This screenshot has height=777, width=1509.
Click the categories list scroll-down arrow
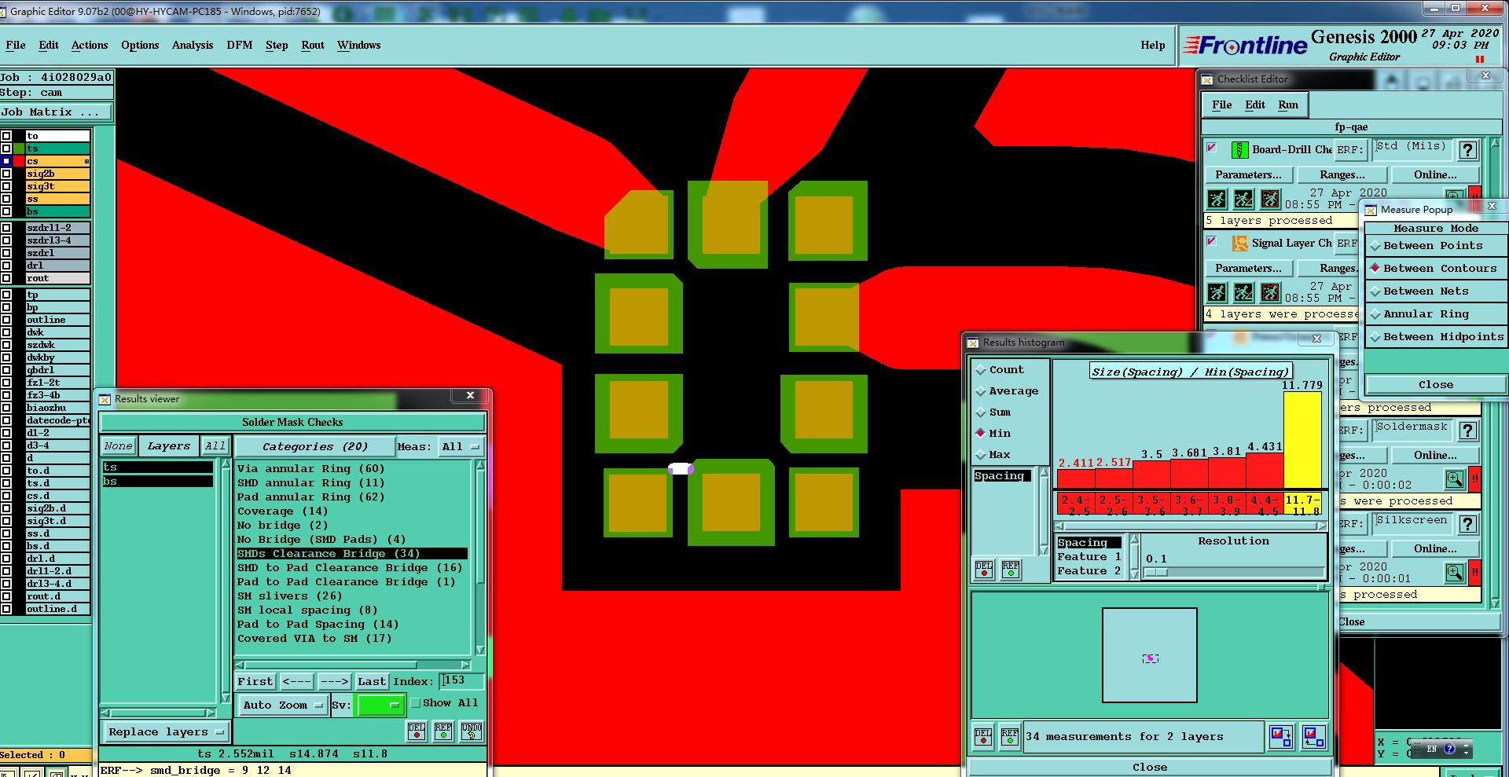point(480,650)
